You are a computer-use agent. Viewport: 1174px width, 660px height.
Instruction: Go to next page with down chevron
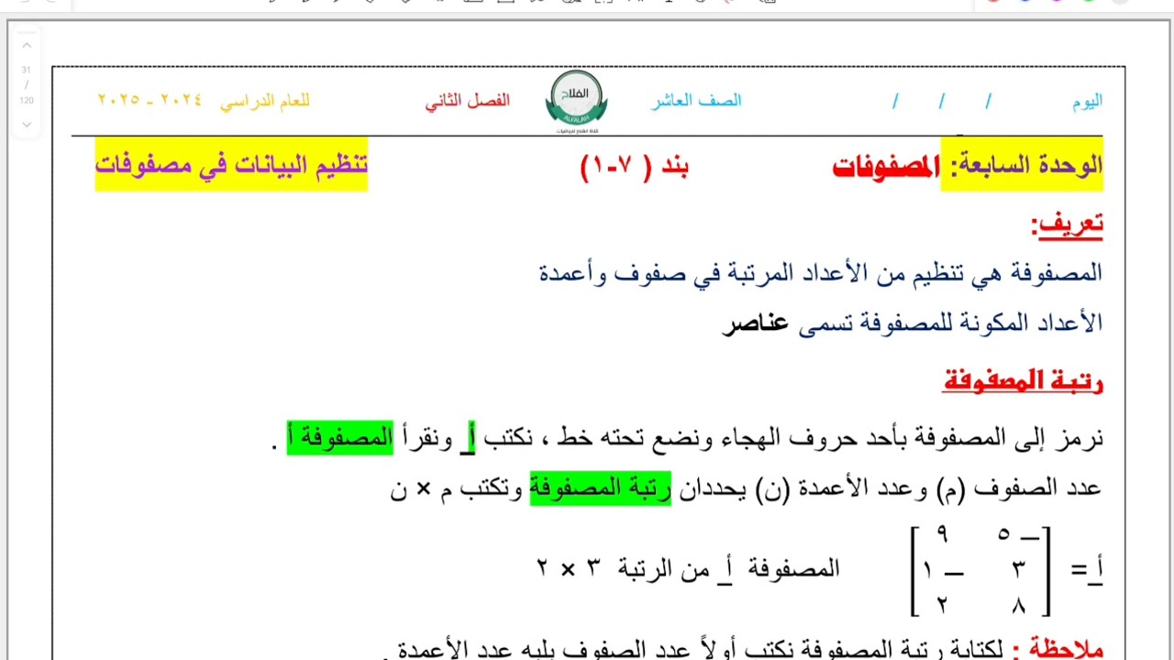click(x=27, y=125)
